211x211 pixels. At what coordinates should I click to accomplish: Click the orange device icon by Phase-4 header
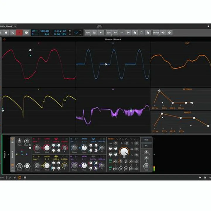click(4, 40)
